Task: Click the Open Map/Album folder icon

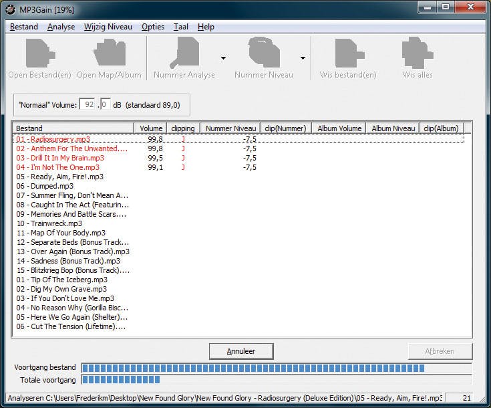Action: coord(110,52)
